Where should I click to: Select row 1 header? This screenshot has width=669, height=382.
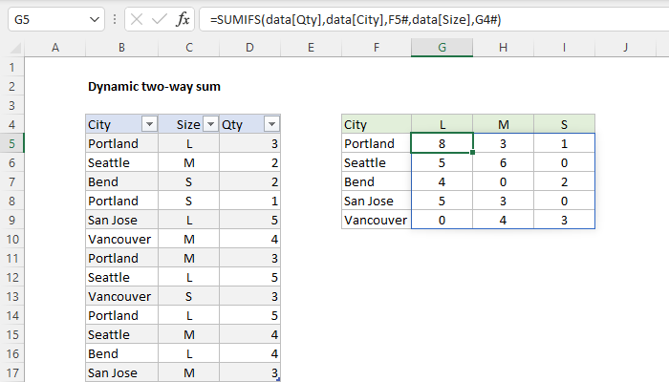pyautogui.click(x=11, y=67)
